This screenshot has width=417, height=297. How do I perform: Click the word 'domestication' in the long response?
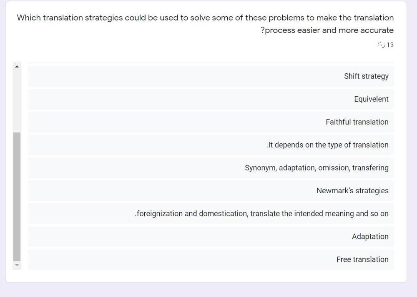[x=223, y=214]
